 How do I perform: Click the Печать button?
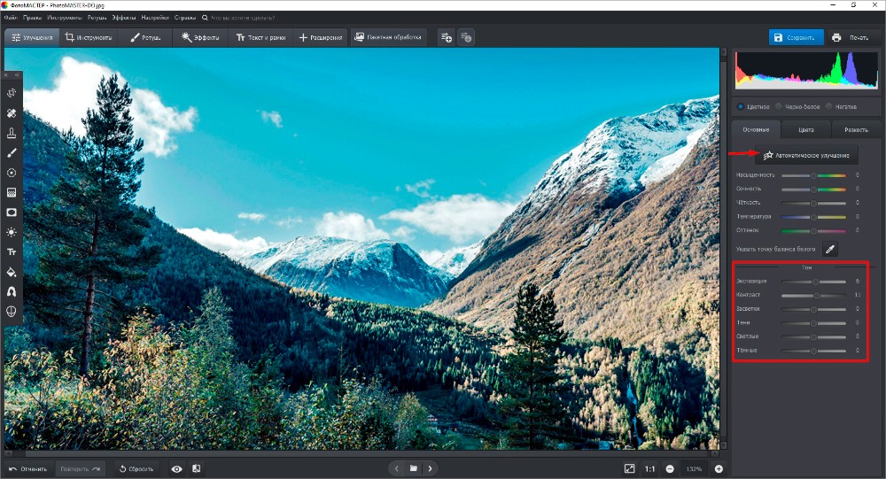coord(851,37)
